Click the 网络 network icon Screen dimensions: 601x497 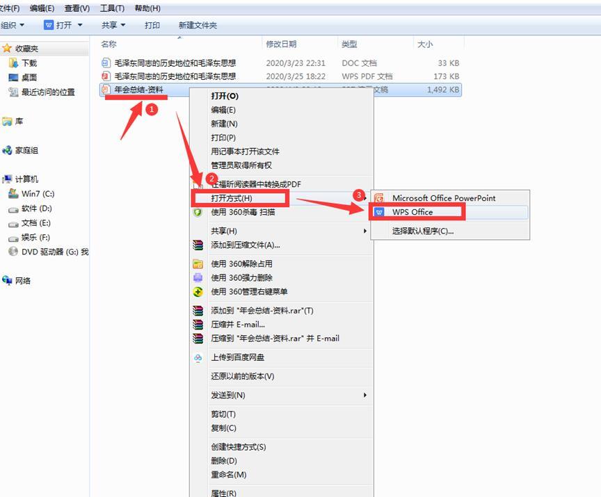pyautogui.click(x=7, y=280)
